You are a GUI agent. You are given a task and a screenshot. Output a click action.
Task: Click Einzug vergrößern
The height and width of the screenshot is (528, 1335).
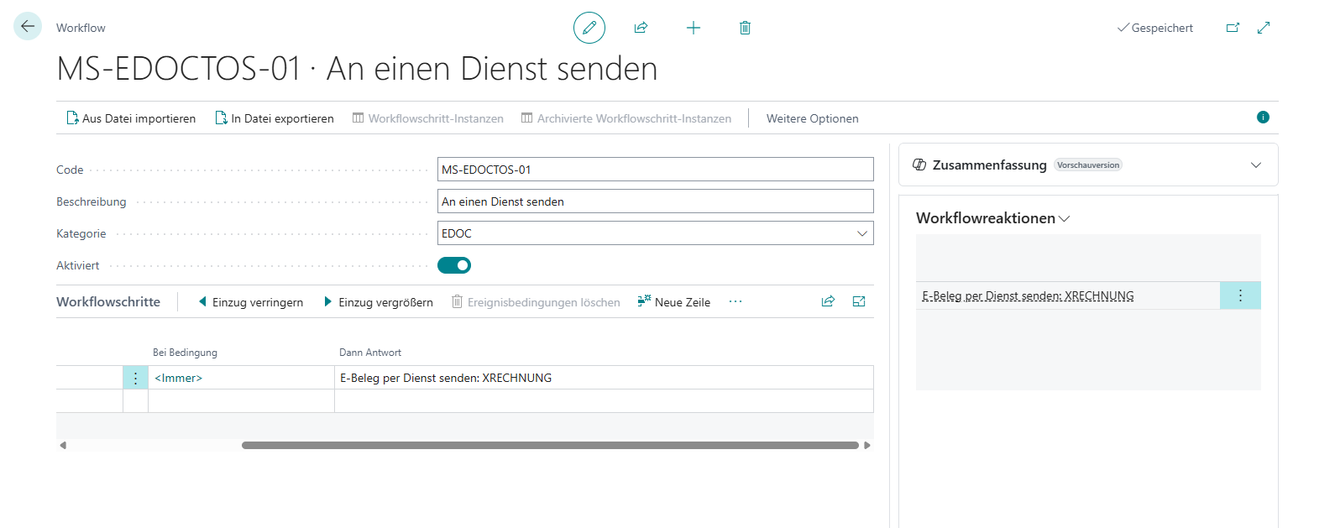pyautogui.click(x=378, y=302)
